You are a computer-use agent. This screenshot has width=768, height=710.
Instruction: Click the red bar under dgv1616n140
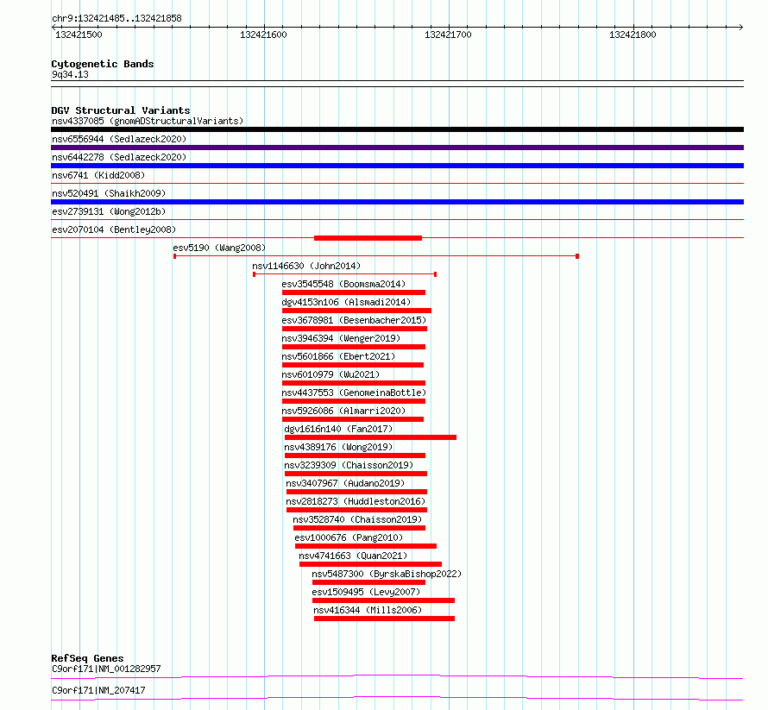click(x=370, y=437)
